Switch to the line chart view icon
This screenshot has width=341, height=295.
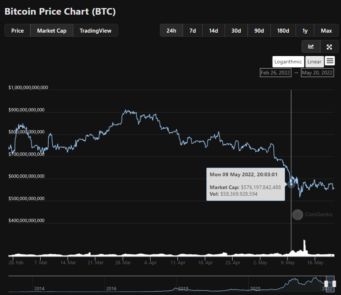coord(311,47)
